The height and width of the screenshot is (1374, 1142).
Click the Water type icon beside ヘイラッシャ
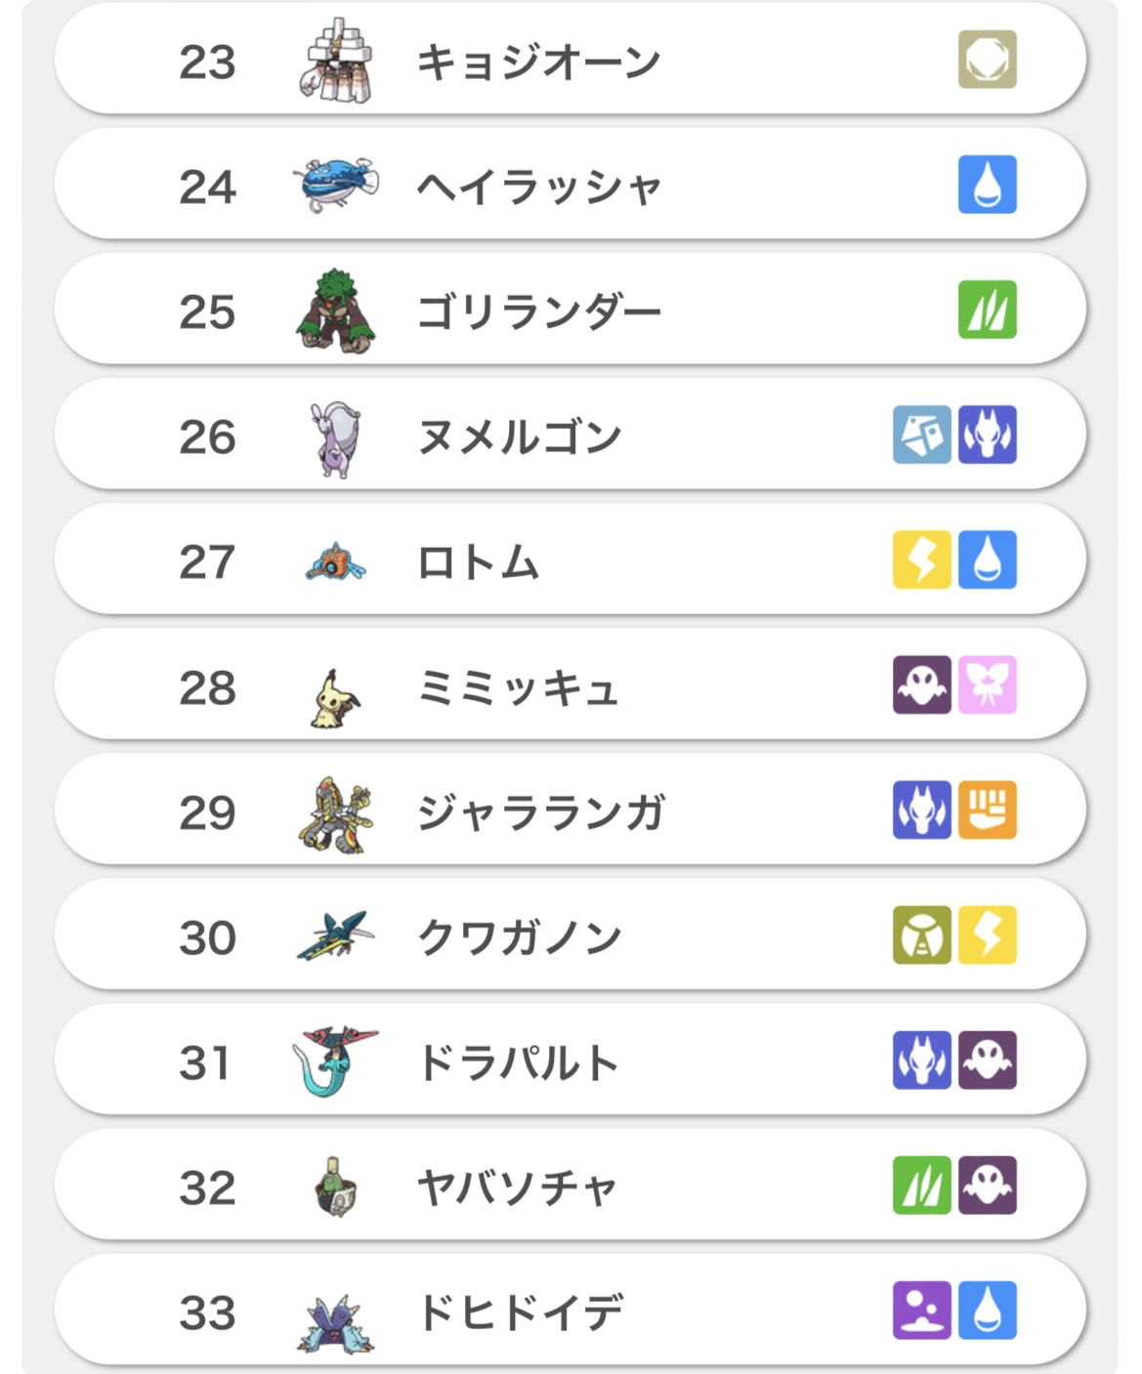[987, 185]
